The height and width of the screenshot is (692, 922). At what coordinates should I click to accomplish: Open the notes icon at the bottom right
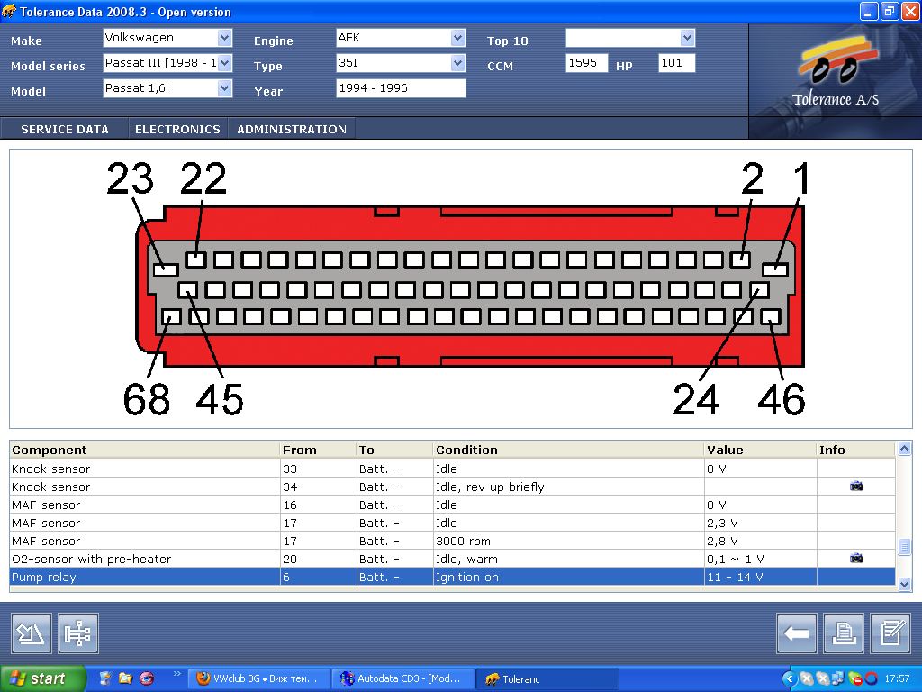click(x=890, y=633)
